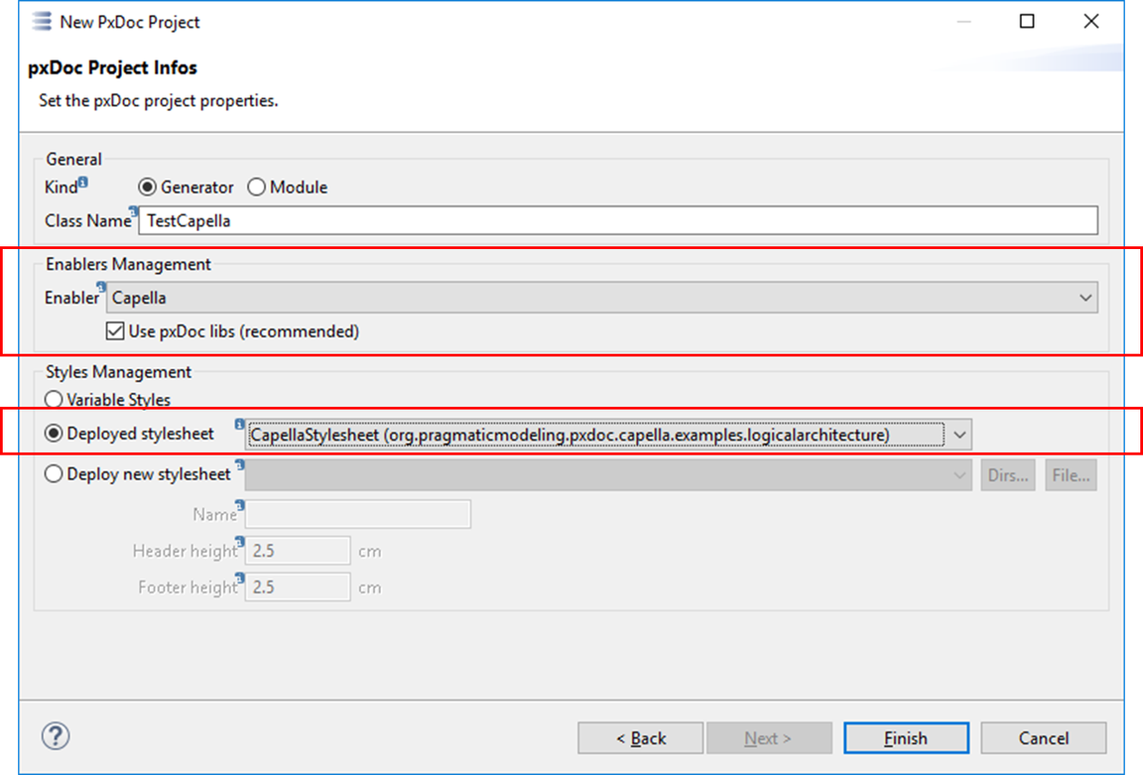Go to previous page with Back button
Screen dimensions: 1143x775
(x=641, y=738)
